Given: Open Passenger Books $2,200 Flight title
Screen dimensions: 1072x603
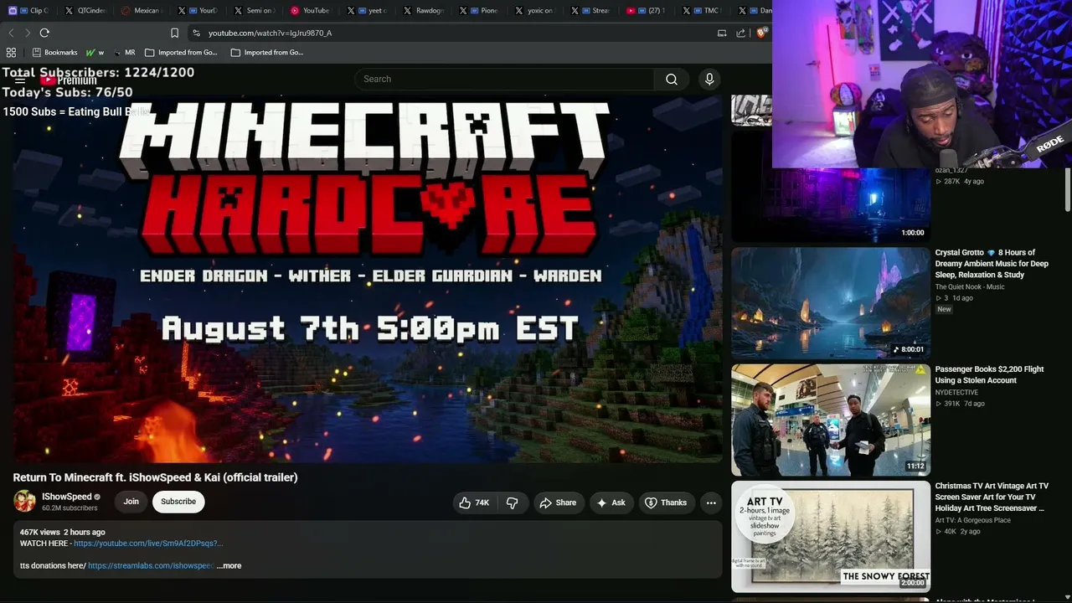Looking at the screenshot, I should click(989, 374).
